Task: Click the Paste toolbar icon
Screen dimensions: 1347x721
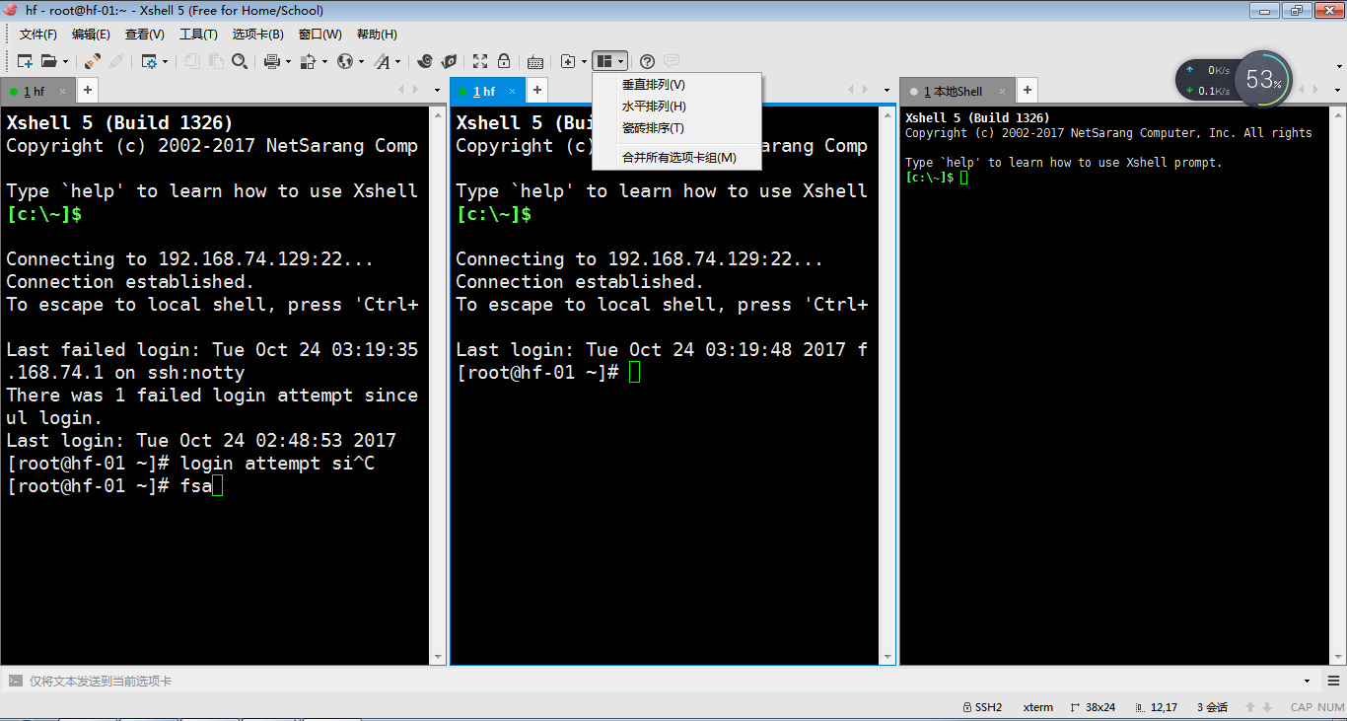Action: click(216, 61)
